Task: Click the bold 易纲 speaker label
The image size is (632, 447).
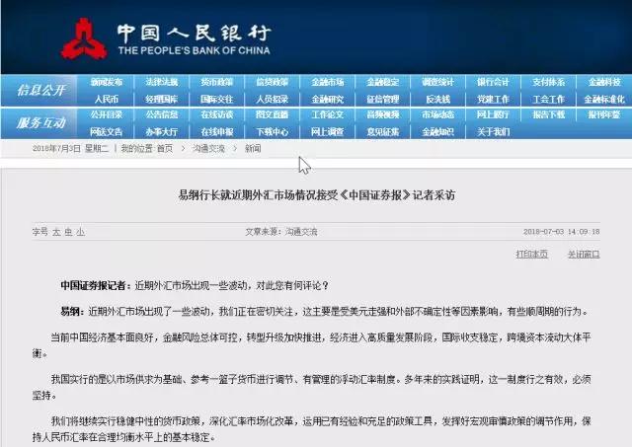Action: point(70,312)
